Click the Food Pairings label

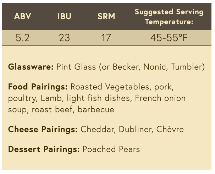[x=38, y=87]
